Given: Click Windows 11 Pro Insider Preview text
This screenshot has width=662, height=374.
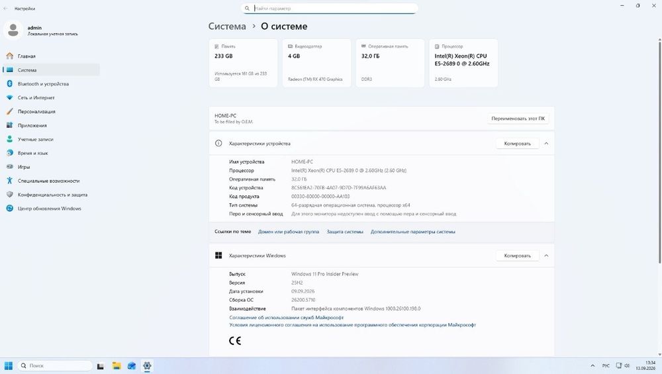Looking at the screenshot, I should [324, 274].
